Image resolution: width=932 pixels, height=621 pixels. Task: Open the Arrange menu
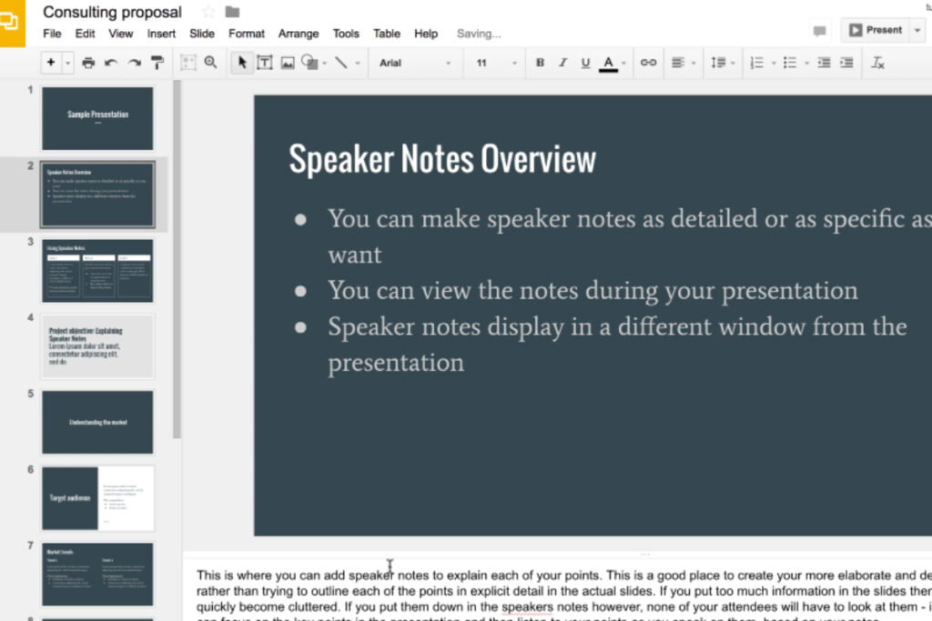tap(299, 34)
